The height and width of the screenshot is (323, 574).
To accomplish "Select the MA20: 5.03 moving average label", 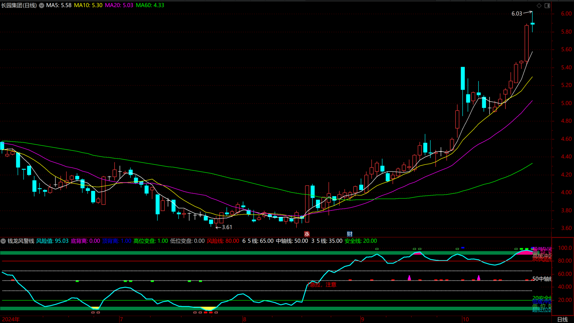I will (x=119, y=5).
